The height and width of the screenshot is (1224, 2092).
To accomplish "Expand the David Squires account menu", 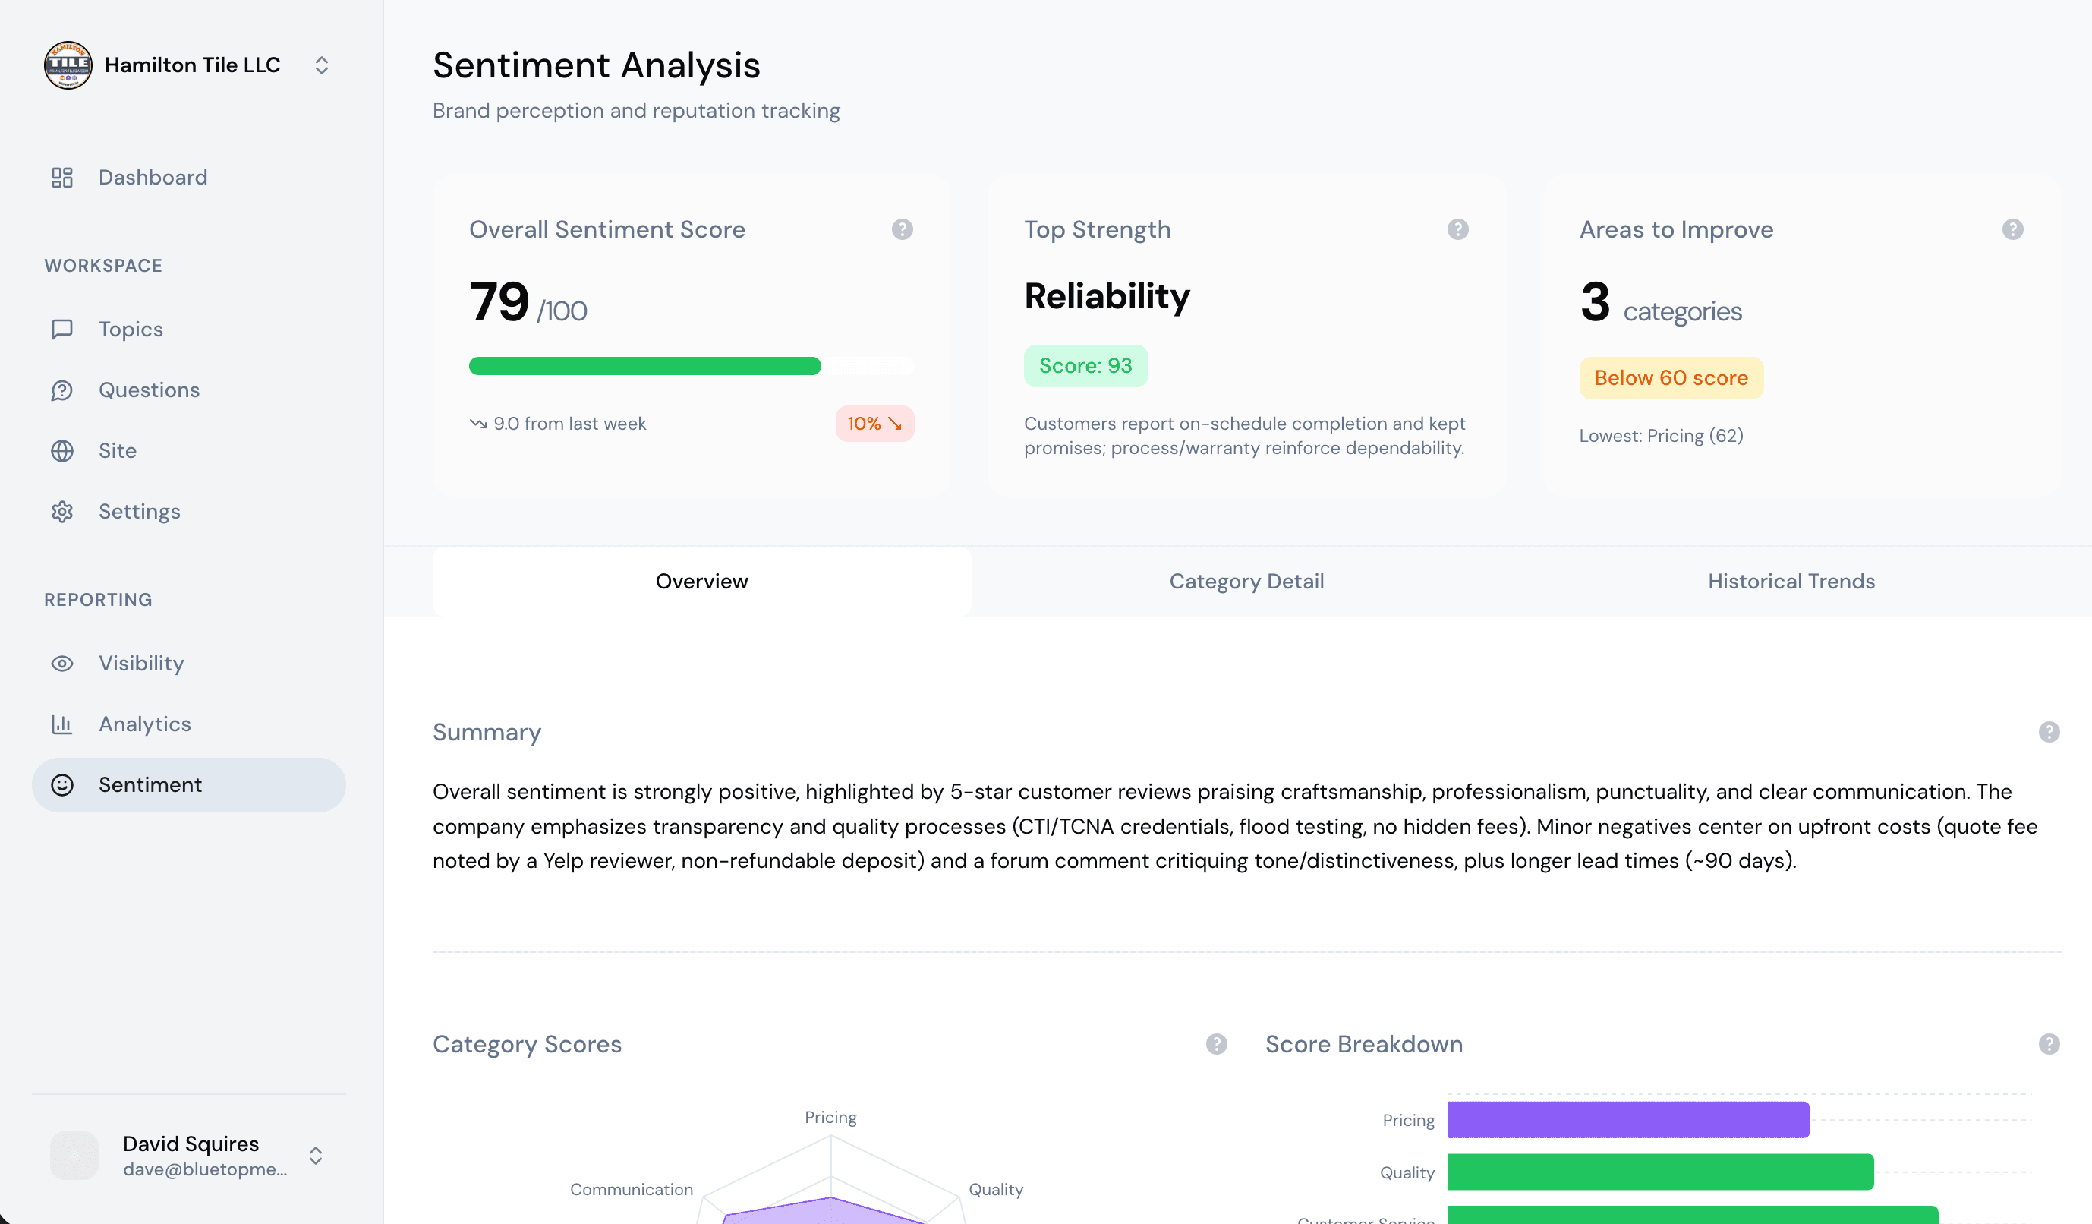I will 316,1155.
